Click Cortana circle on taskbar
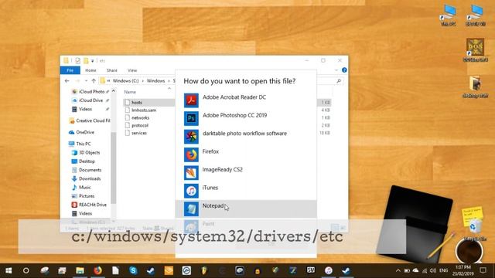Viewport: 495px width, 278px height. pos(26,270)
